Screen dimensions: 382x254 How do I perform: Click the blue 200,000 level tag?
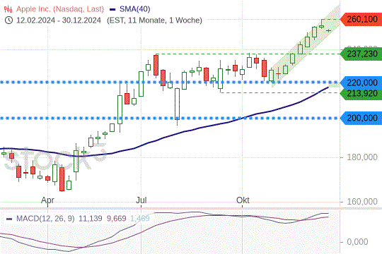pyautogui.click(x=361, y=118)
